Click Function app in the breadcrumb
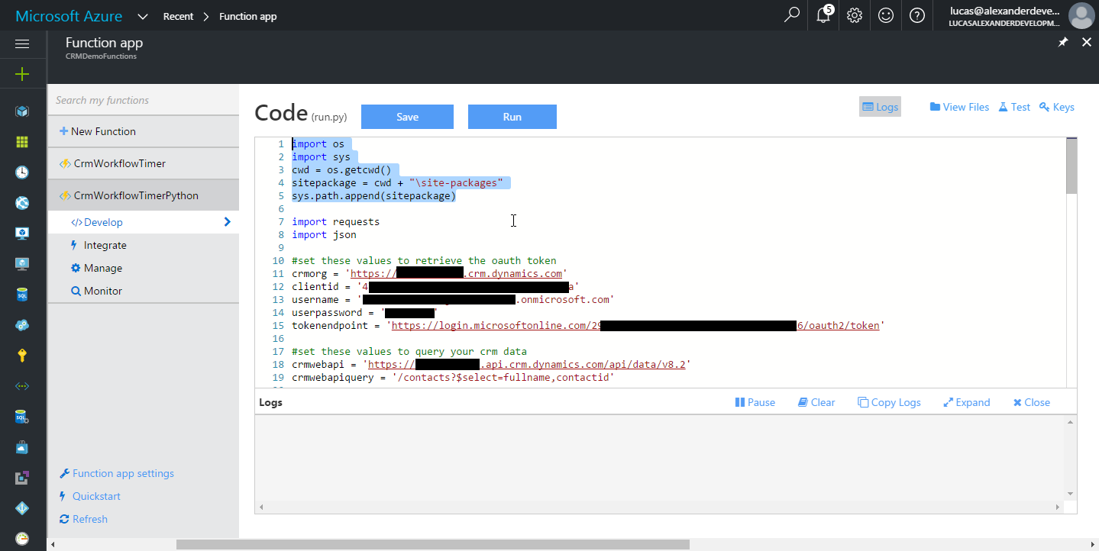 point(247,16)
